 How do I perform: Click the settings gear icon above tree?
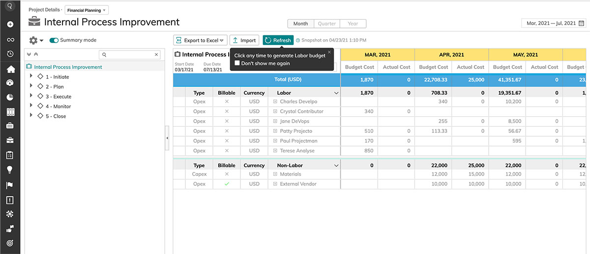(x=33, y=40)
